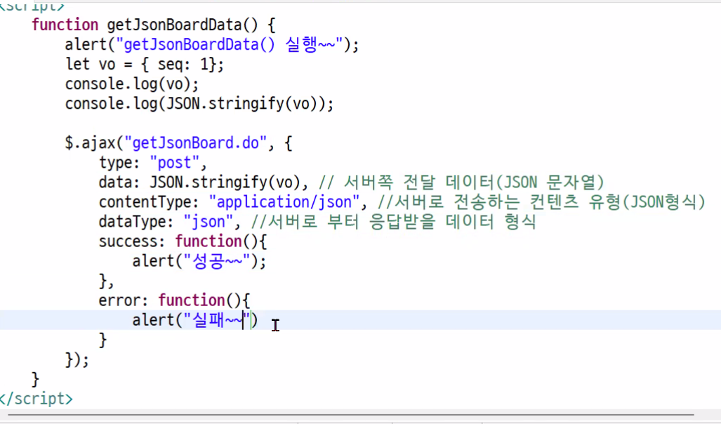
Task: Click the comment "서버쪽 전달 데이터(JSON 문자열)"
Action: pos(474,183)
